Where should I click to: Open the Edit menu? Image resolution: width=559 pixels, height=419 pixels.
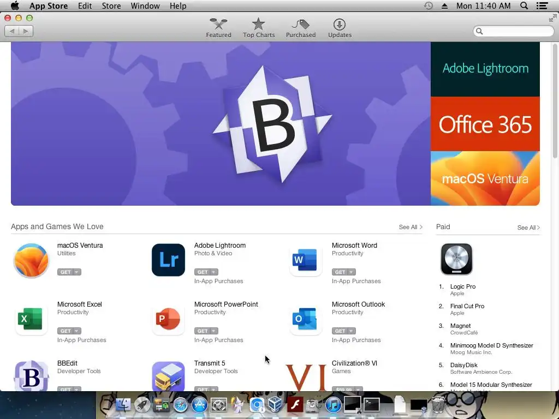click(85, 5)
